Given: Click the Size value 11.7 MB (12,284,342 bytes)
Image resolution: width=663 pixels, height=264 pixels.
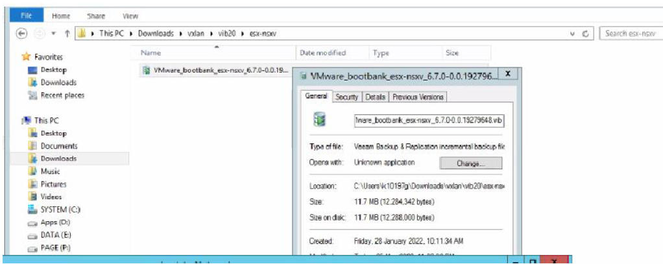Looking at the screenshot, I should (x=394, y=202).
